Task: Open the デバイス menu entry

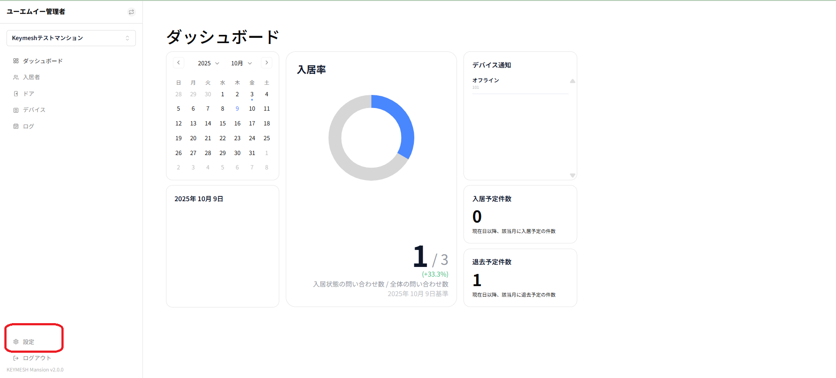Action: (34, 110)
